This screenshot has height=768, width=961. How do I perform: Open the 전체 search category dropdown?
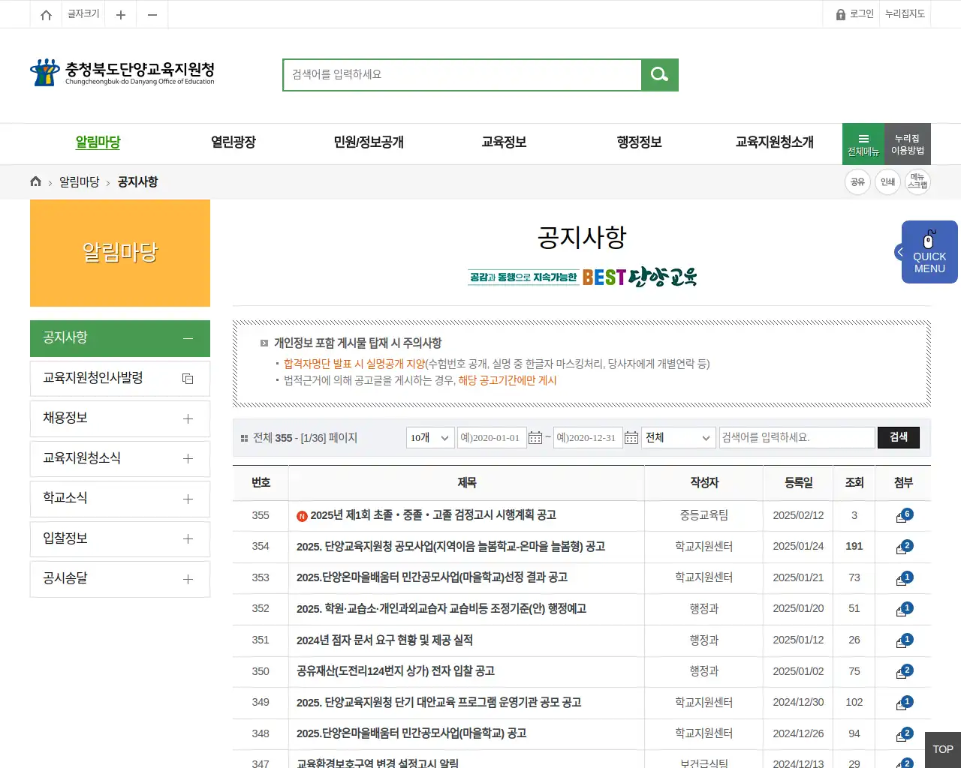[679, 437]
